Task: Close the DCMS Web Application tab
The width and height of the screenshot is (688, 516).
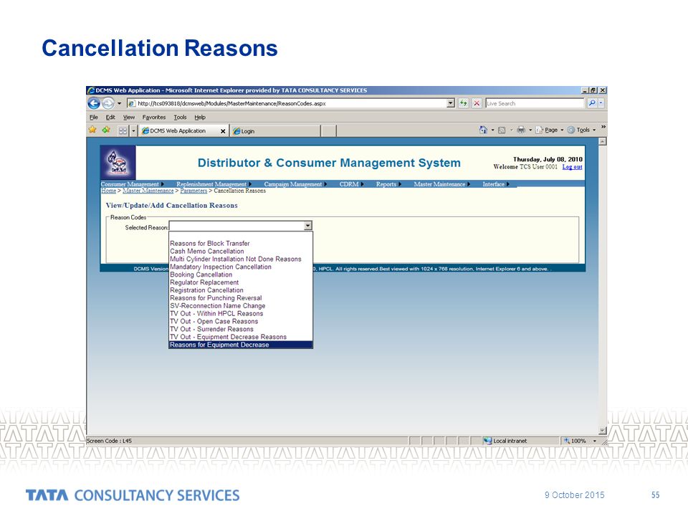Action: click(223, 131)
